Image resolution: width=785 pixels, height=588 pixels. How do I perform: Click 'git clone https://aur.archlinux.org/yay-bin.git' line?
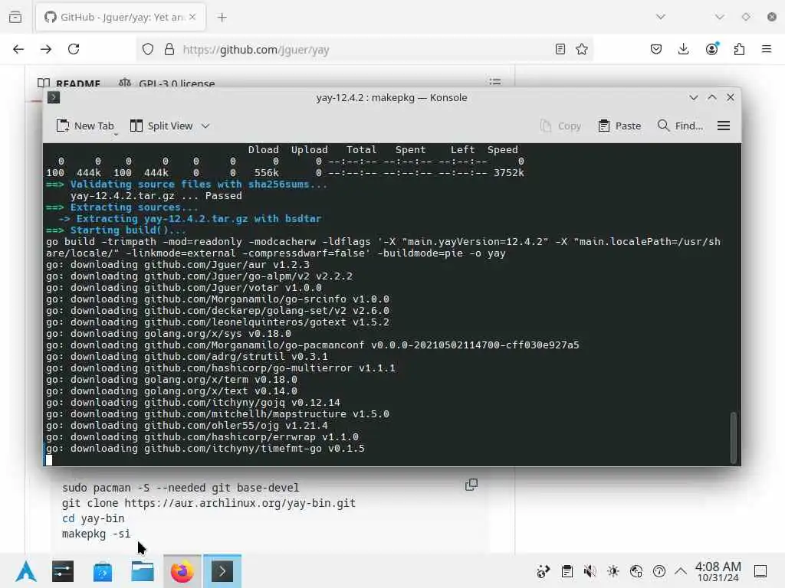[209, 503]
